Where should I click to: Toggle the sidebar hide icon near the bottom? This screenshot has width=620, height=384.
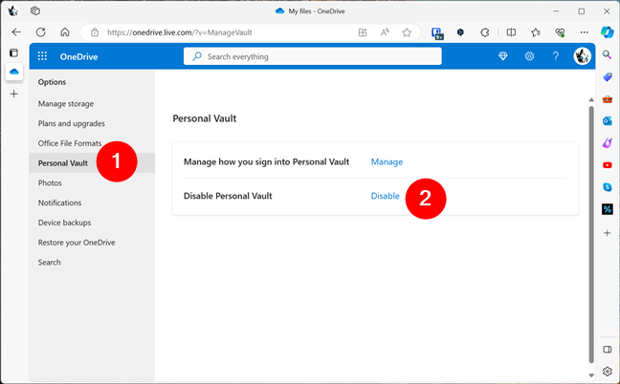click(608, 350)
